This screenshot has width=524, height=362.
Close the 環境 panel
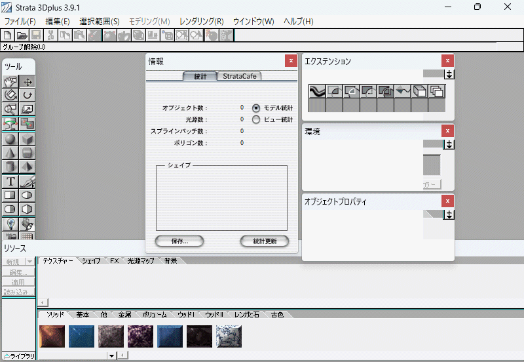tap(447, 131)
